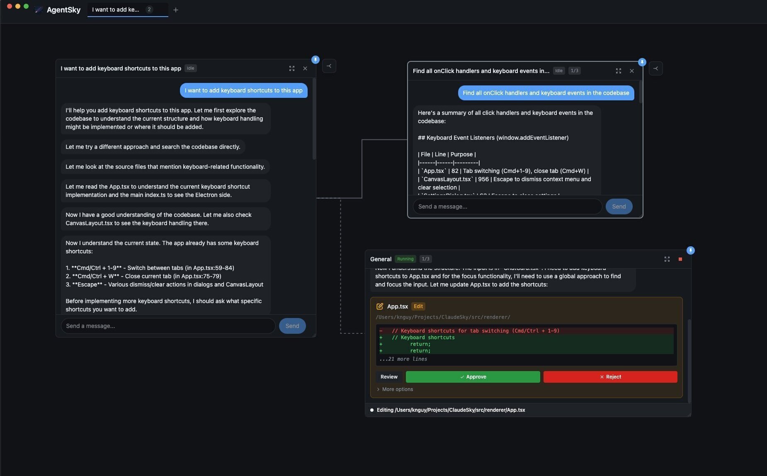This screenshot has height=476, width=767.
Task: Switch to Review mode on the diff card
Action: point(388,376)
